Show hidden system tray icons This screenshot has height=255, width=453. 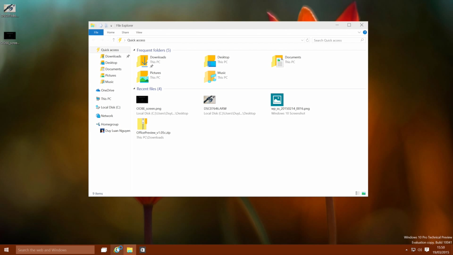coord(407,250)
